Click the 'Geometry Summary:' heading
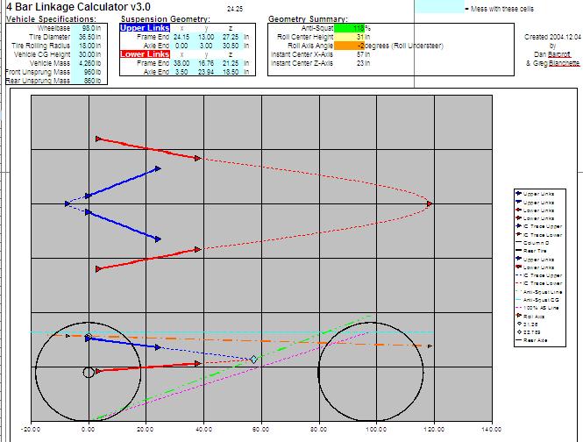The width and height of the screenshot is (583, 442). [308, 19]
